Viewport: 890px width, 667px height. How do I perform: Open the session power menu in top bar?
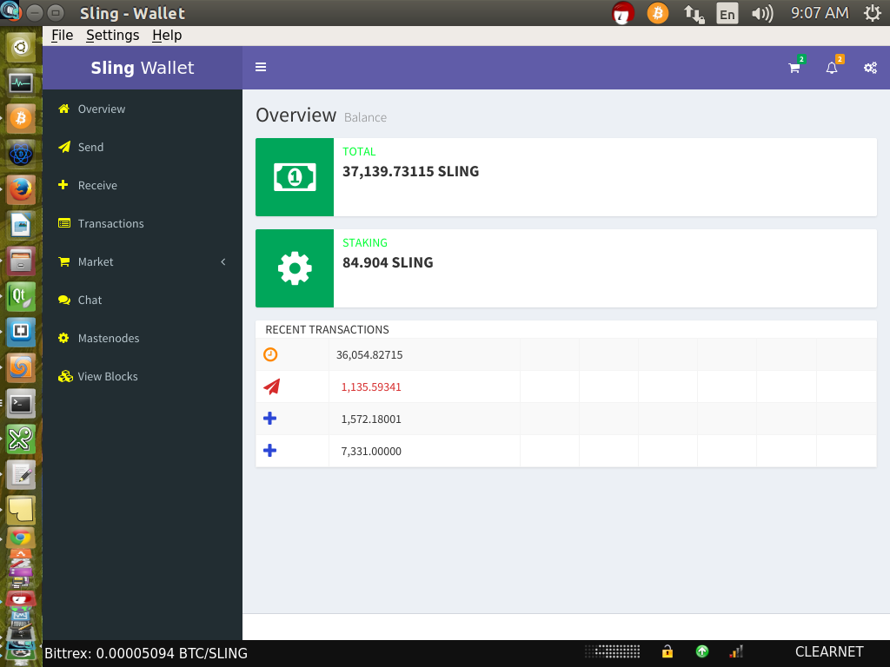[x=873, y=13]
